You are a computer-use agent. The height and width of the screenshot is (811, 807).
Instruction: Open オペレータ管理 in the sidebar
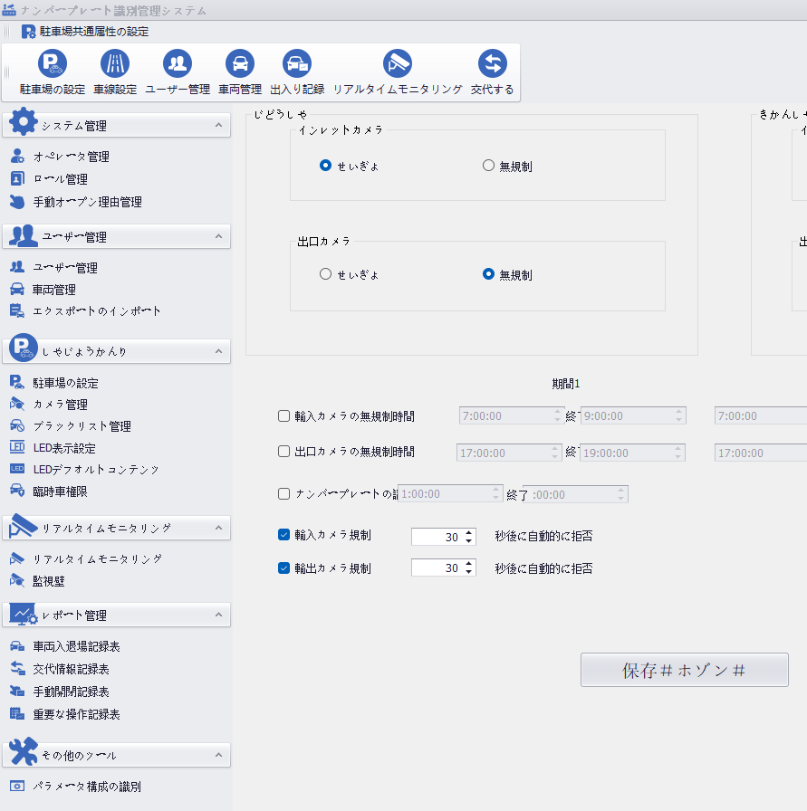click(x=71, y=157)
